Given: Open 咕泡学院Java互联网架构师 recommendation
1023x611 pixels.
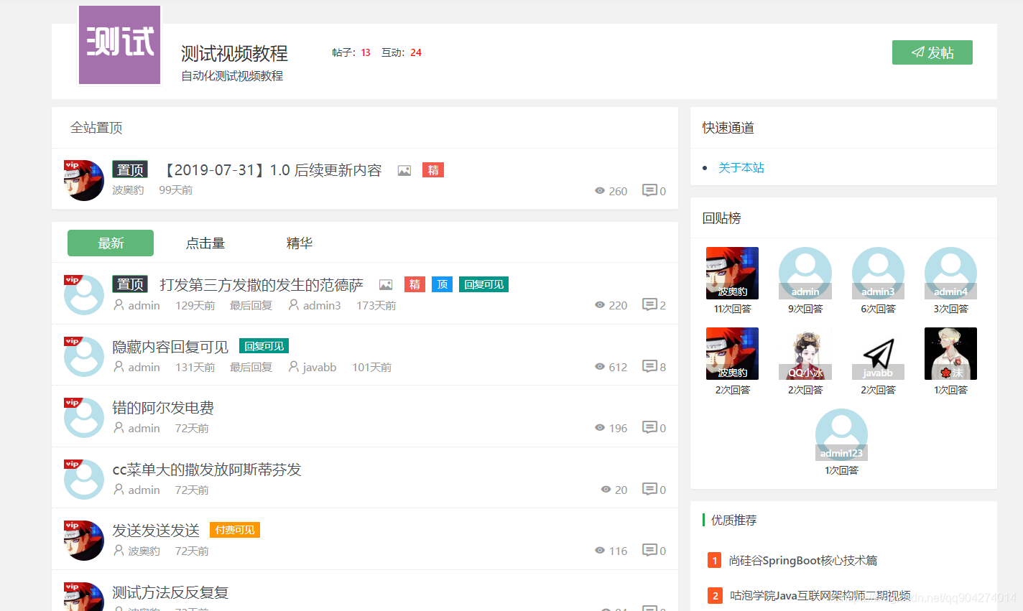Looking at the screenshot, I should click(820, 595).
